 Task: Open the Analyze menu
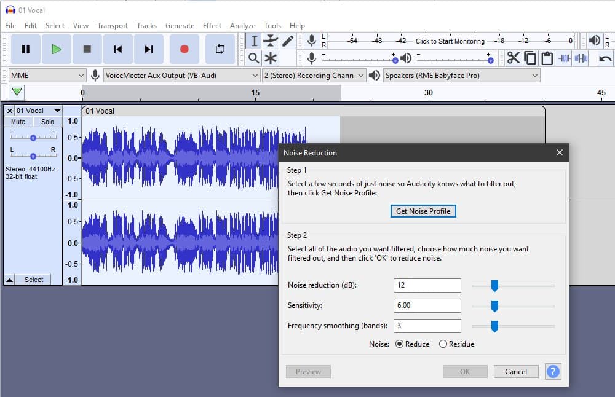(x=242, y=25)
